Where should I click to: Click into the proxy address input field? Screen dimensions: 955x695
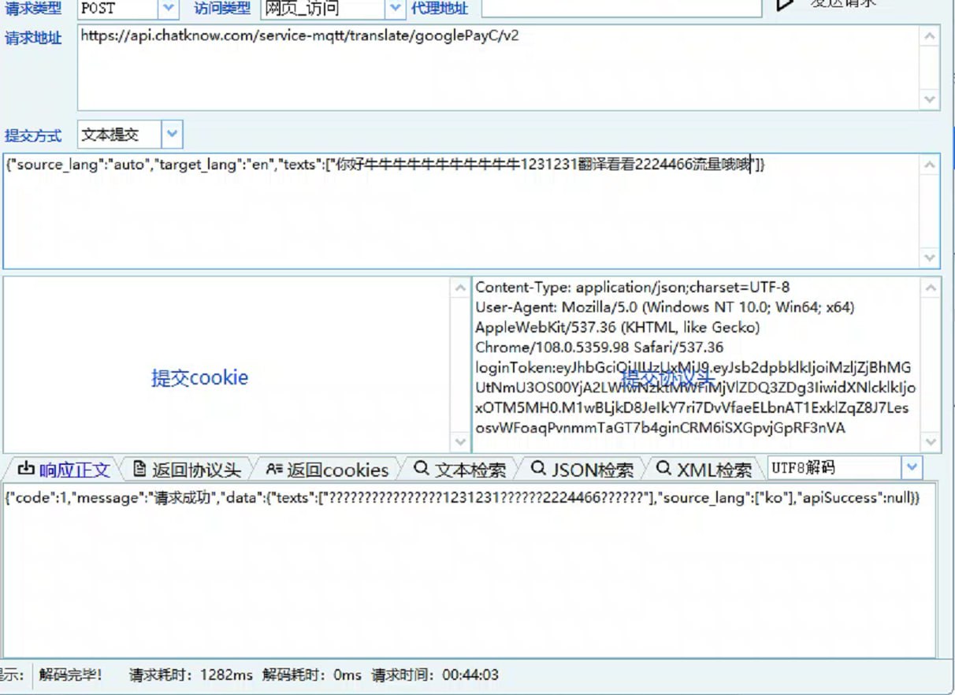tap(621, 8)
